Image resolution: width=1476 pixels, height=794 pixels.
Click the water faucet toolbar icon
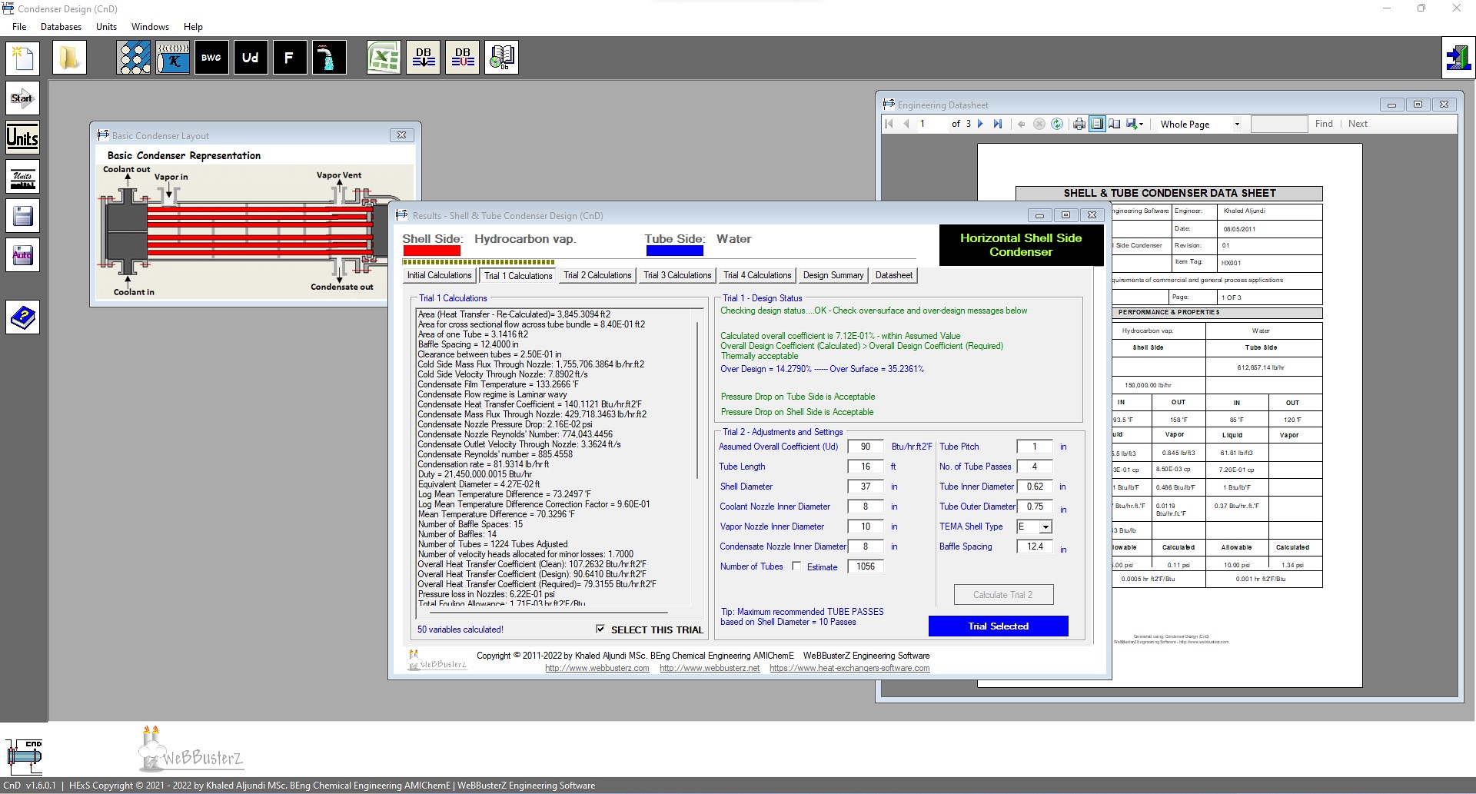[x=329, y=58]
